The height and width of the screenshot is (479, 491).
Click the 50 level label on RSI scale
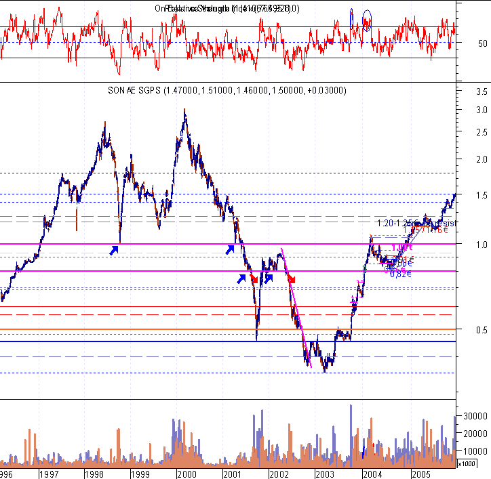click(483, 43)
